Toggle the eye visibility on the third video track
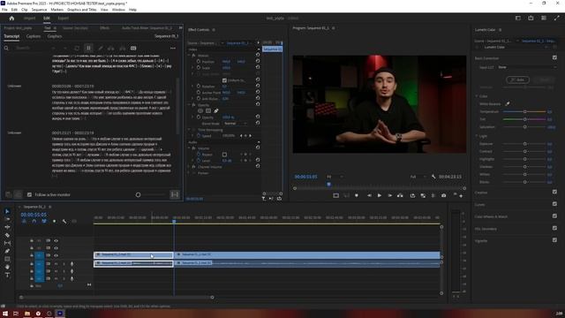The width and height of the screenshot is (565, 318). click(x=56, y=255)
